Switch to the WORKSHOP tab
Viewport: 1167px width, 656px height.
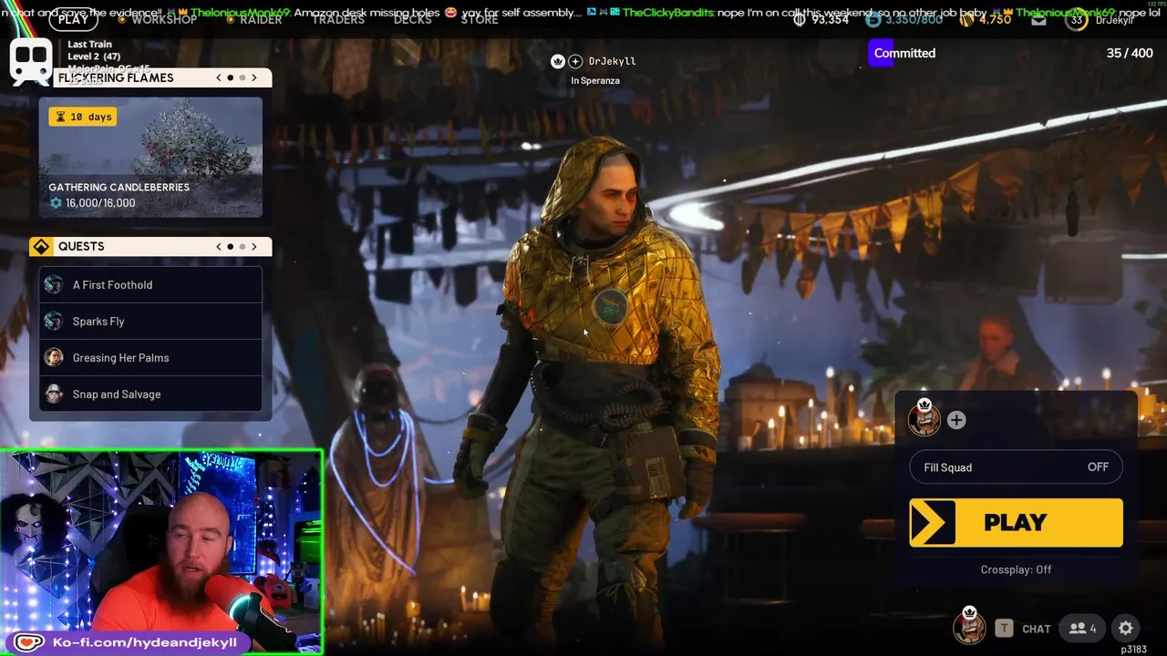pos(164,19)
